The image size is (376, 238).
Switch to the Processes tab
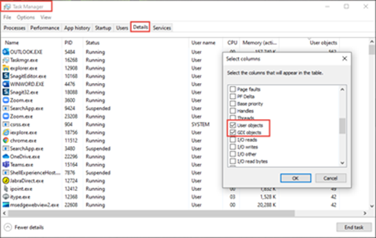pyautogui.click(x=14, y=28)
